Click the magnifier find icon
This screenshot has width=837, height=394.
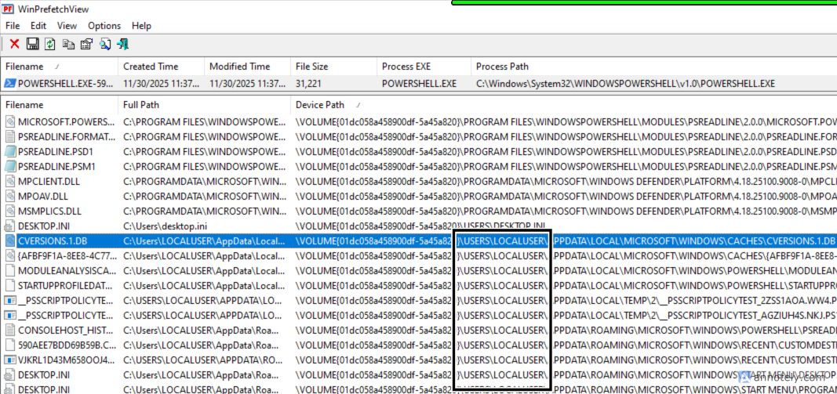[x=105, y=44]
